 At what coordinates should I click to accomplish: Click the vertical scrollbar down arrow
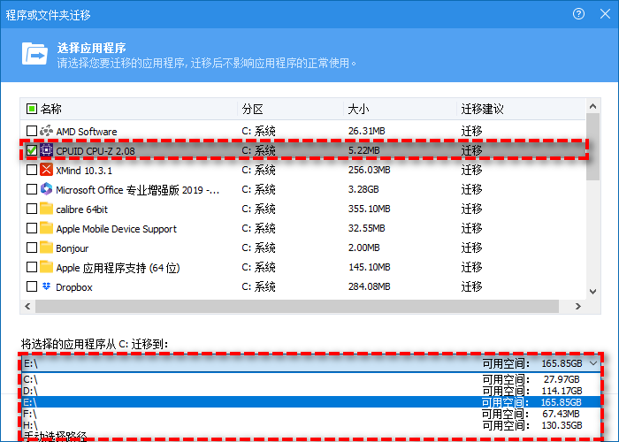pos(592,292)
